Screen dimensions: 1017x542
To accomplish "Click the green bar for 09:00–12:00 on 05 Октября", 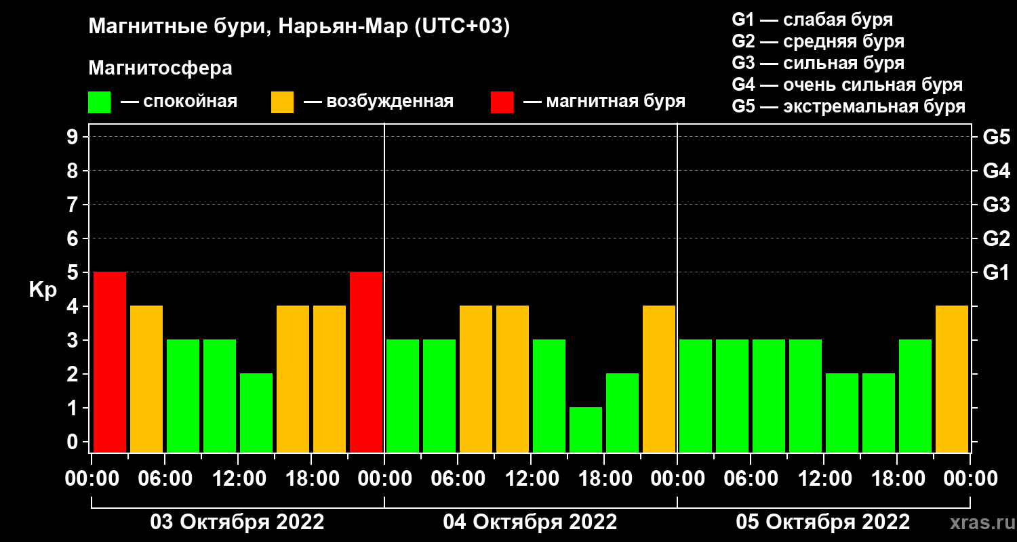I will tap(805, 396).
